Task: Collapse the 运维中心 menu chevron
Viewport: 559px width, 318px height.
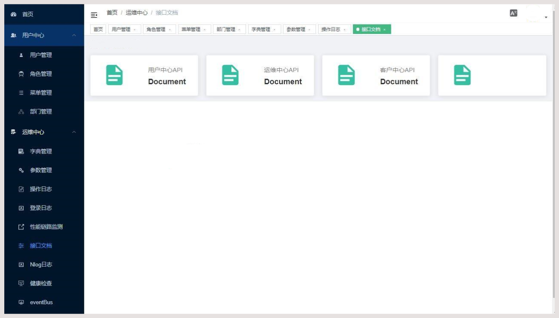Action: tap(74, 132)
